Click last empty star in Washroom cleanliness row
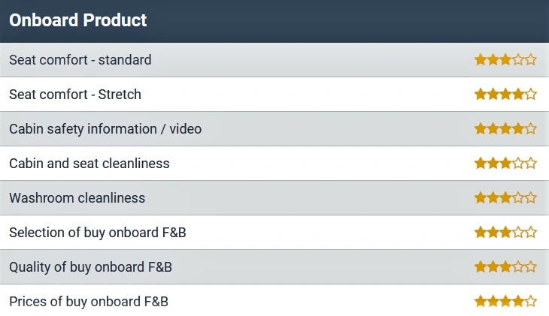The height and width of the screenshot is (316, 549). click(x=531, y=198)
